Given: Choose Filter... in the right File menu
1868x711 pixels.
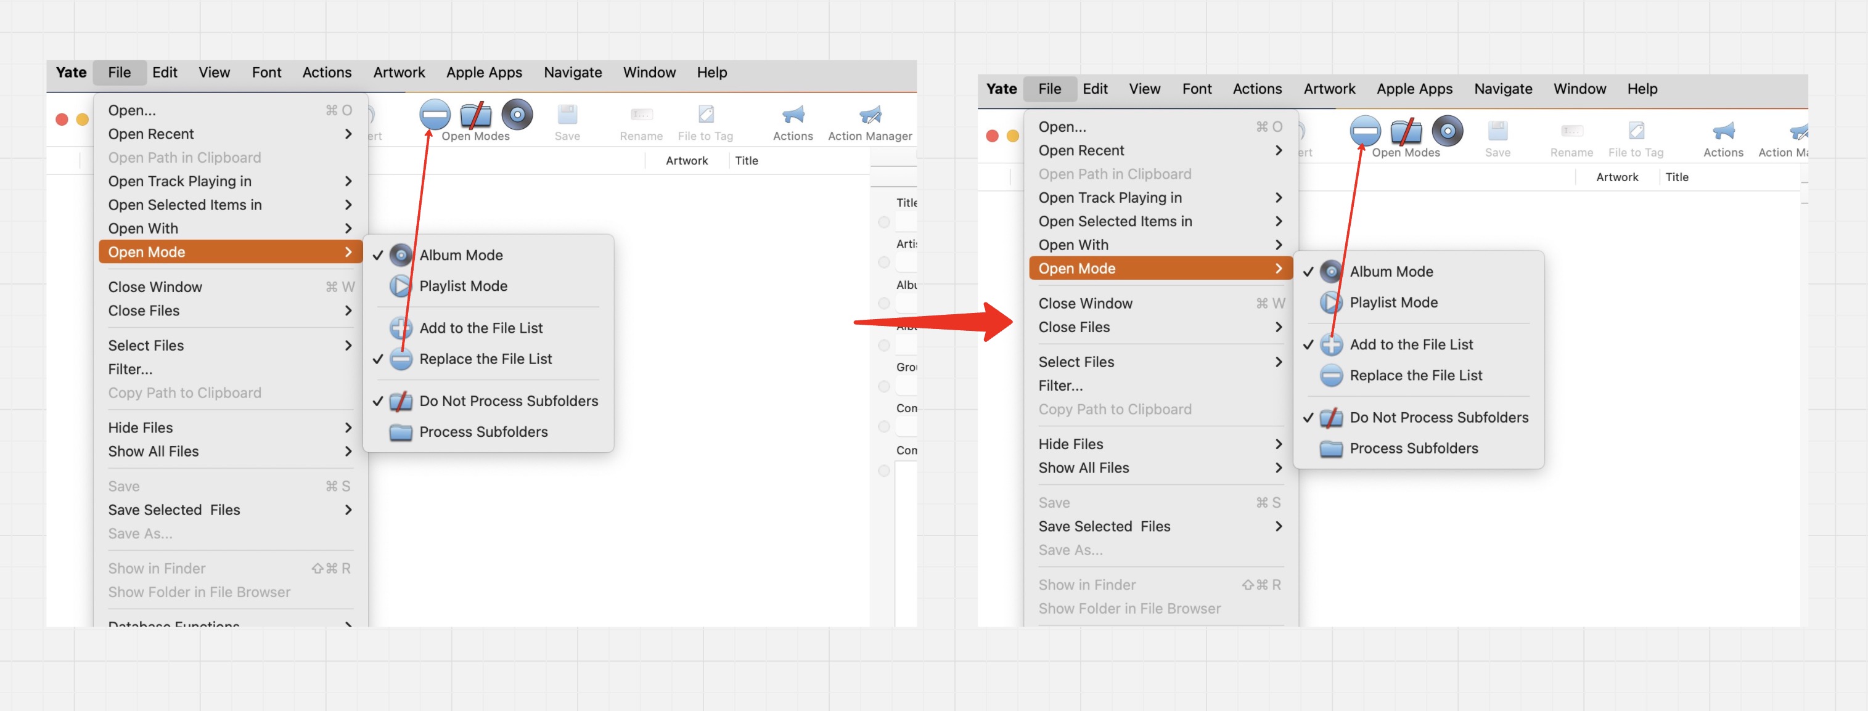Looking at the screenshot, I should coord(1060,386).
